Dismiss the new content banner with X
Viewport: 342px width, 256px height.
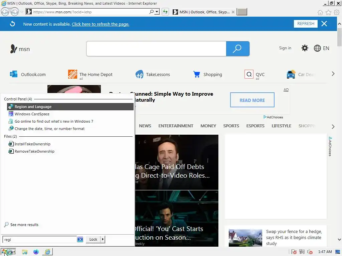(x=324, y=24)
